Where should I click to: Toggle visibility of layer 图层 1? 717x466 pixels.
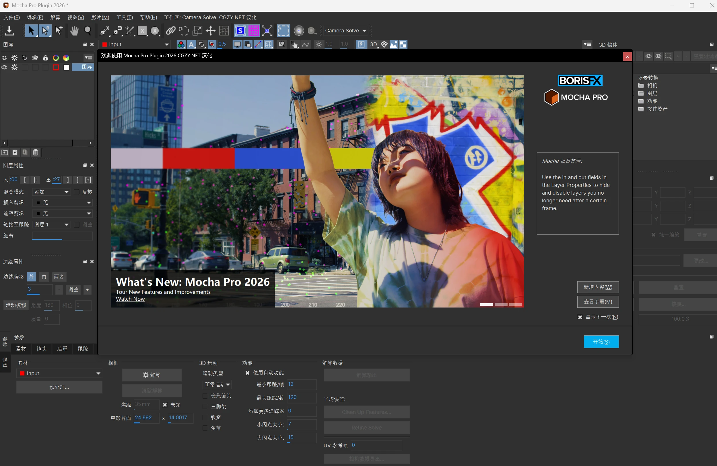pyautogui.click(x=4, y=67)
